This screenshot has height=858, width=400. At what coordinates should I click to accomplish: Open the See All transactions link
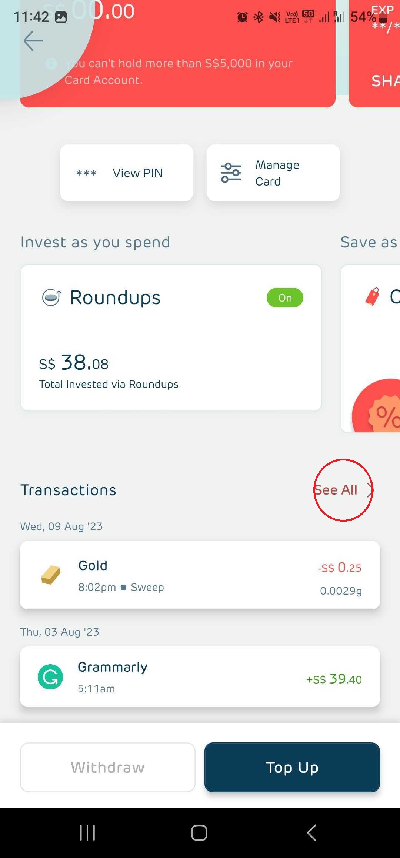(336, 490)
